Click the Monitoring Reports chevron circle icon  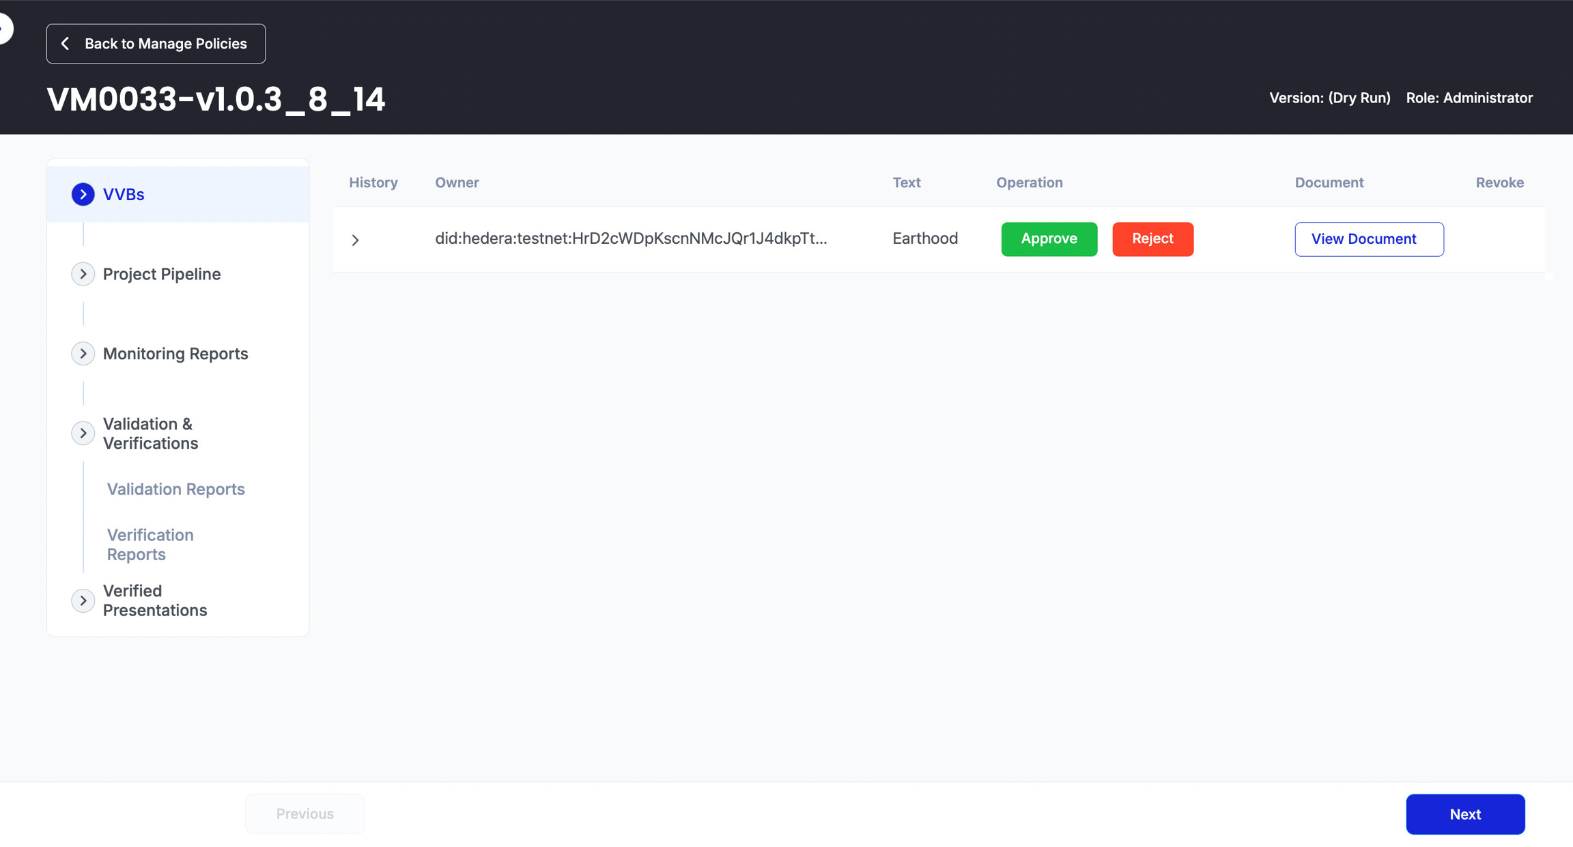pyautogui.click(x=83, y=354)
